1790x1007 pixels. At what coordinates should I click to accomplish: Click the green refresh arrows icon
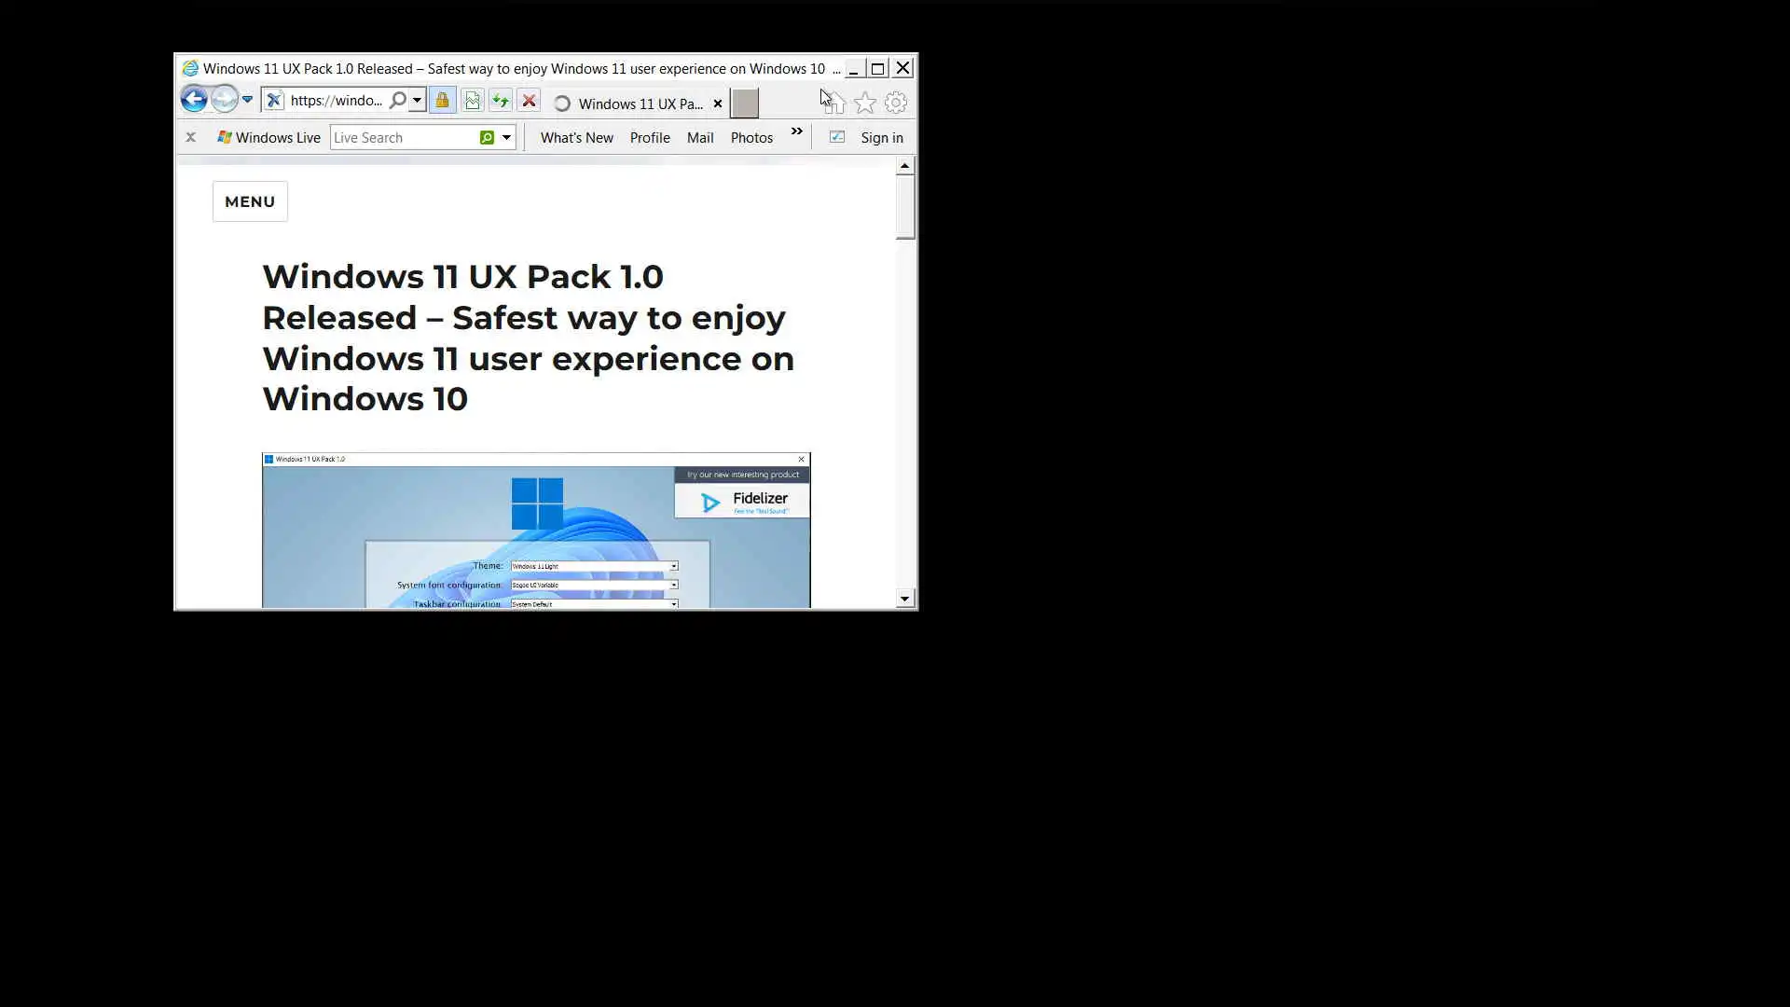(501, 101)
